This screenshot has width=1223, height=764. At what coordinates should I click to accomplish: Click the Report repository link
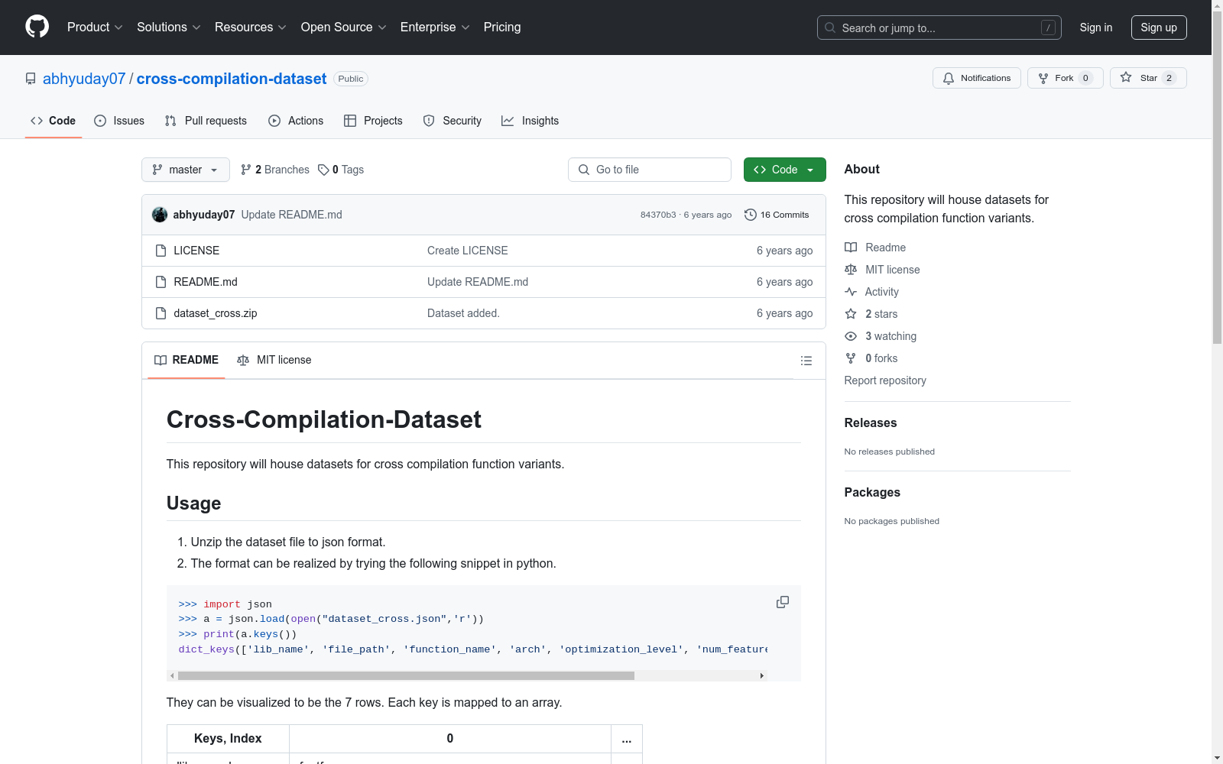coord(885,380)
